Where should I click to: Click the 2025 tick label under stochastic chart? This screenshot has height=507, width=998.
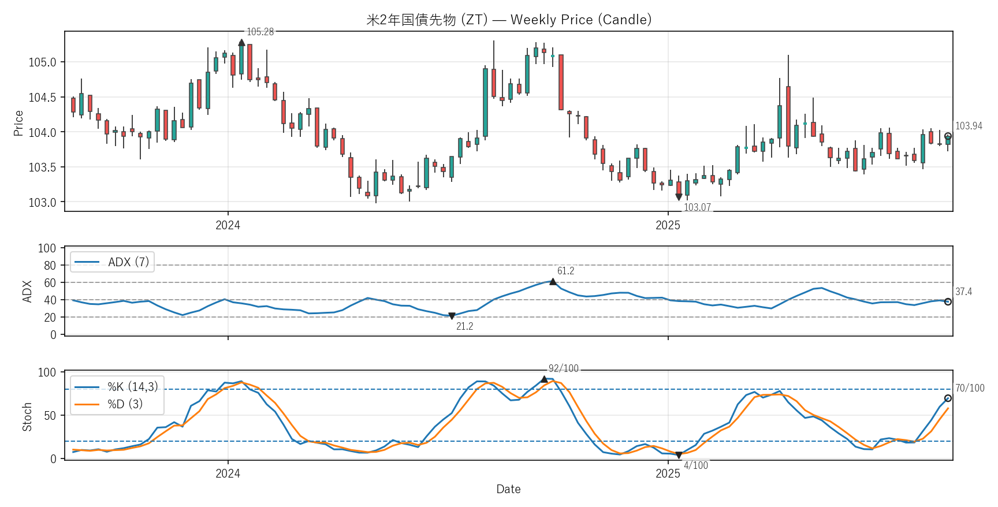(x=668, y=474)
